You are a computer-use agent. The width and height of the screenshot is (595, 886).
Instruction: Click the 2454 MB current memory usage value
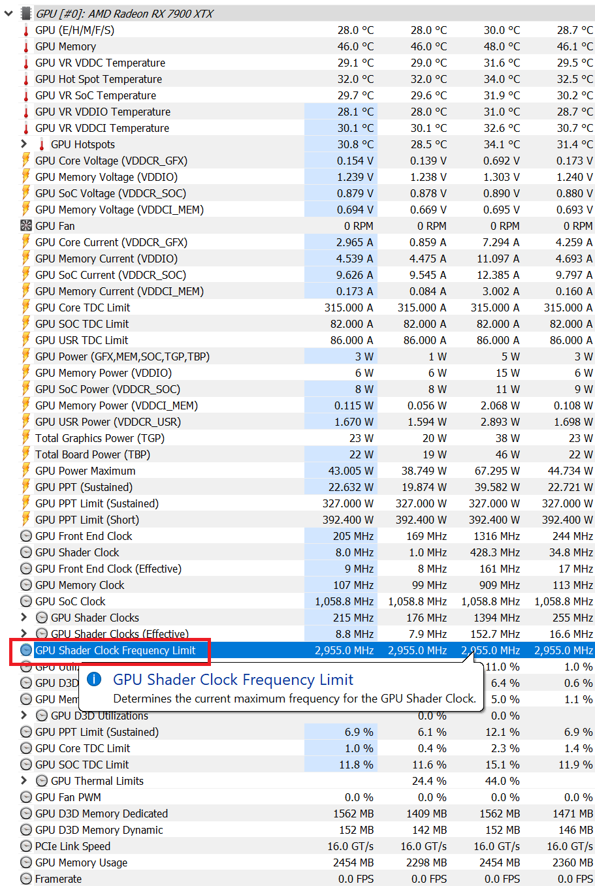coord(353,862)
